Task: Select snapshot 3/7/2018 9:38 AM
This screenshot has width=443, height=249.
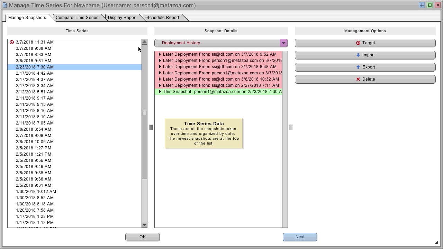Action: pyautogui.click(x=74, y=48)
